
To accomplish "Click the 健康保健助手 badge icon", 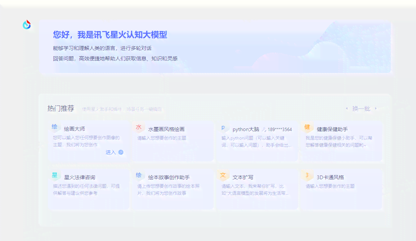I will click(307, 127).
